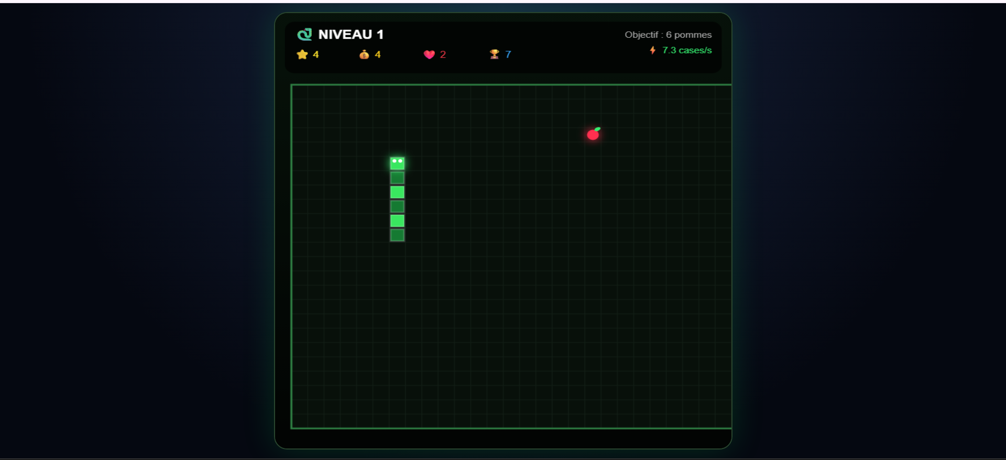
Task: Click the lives count number 2
Action: 443,54
